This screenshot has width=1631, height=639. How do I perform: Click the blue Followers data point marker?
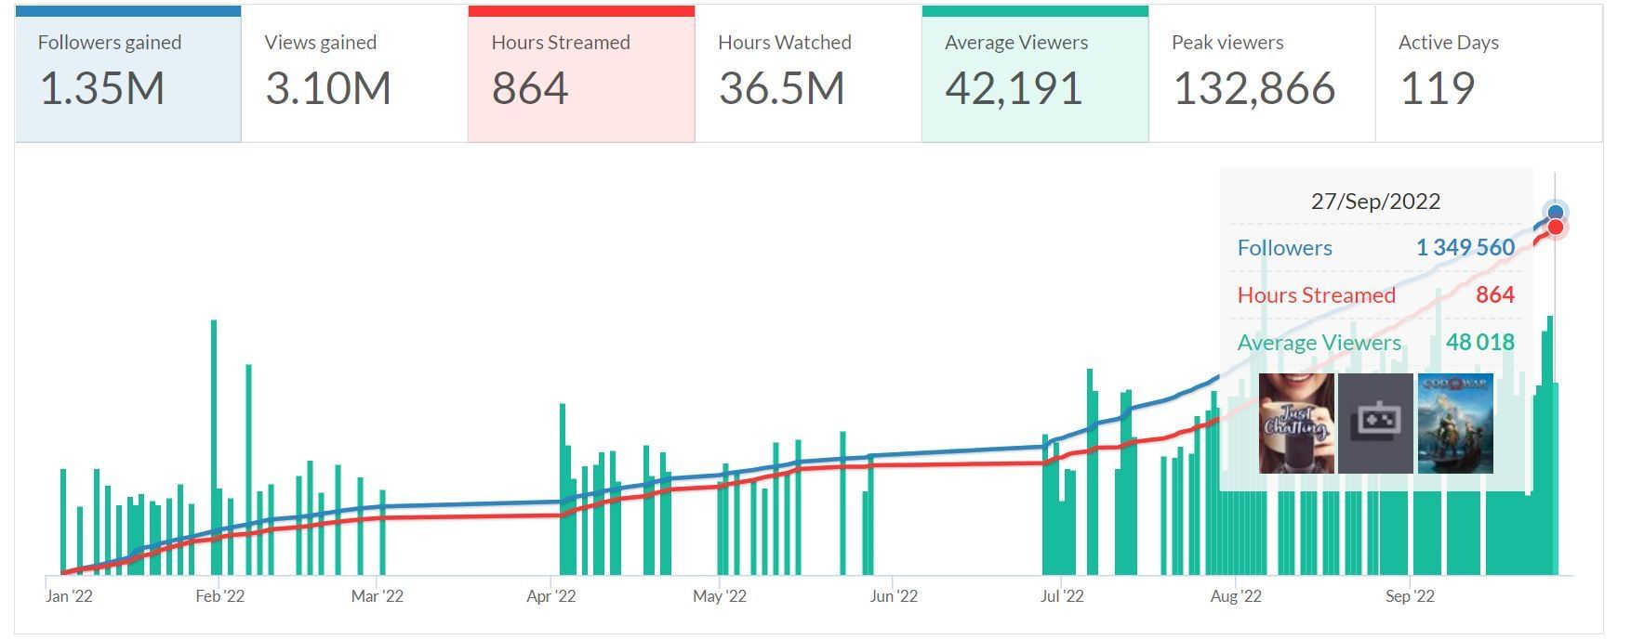1555,213
